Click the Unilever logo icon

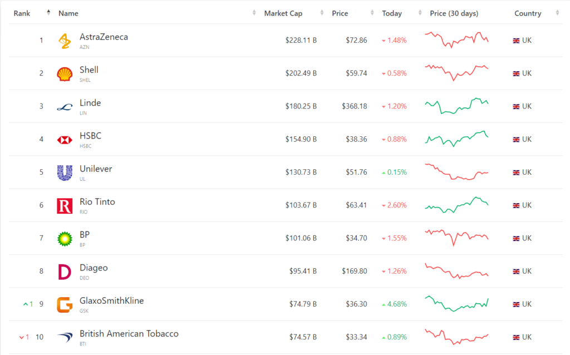click(x=65, y=172)
